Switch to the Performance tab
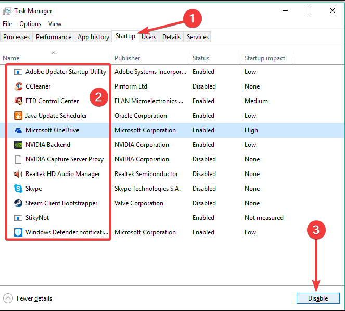Image resolution: width=345 pixels, height=311 pixels. click(54, 37)
